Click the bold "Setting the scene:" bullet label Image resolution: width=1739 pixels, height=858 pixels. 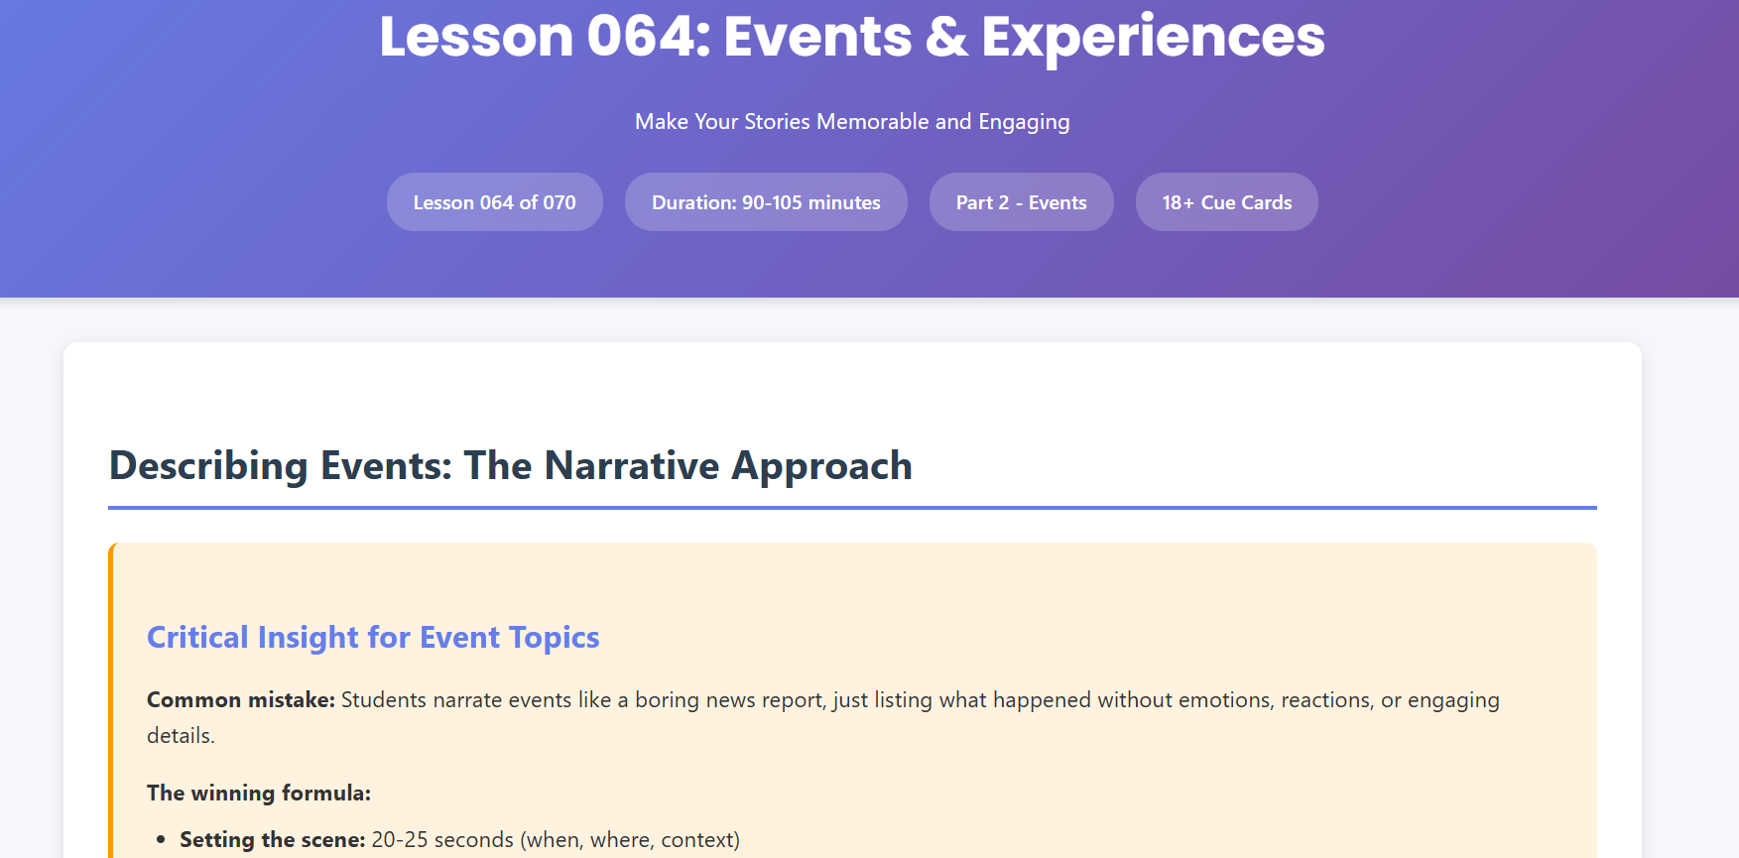point(273,840)
